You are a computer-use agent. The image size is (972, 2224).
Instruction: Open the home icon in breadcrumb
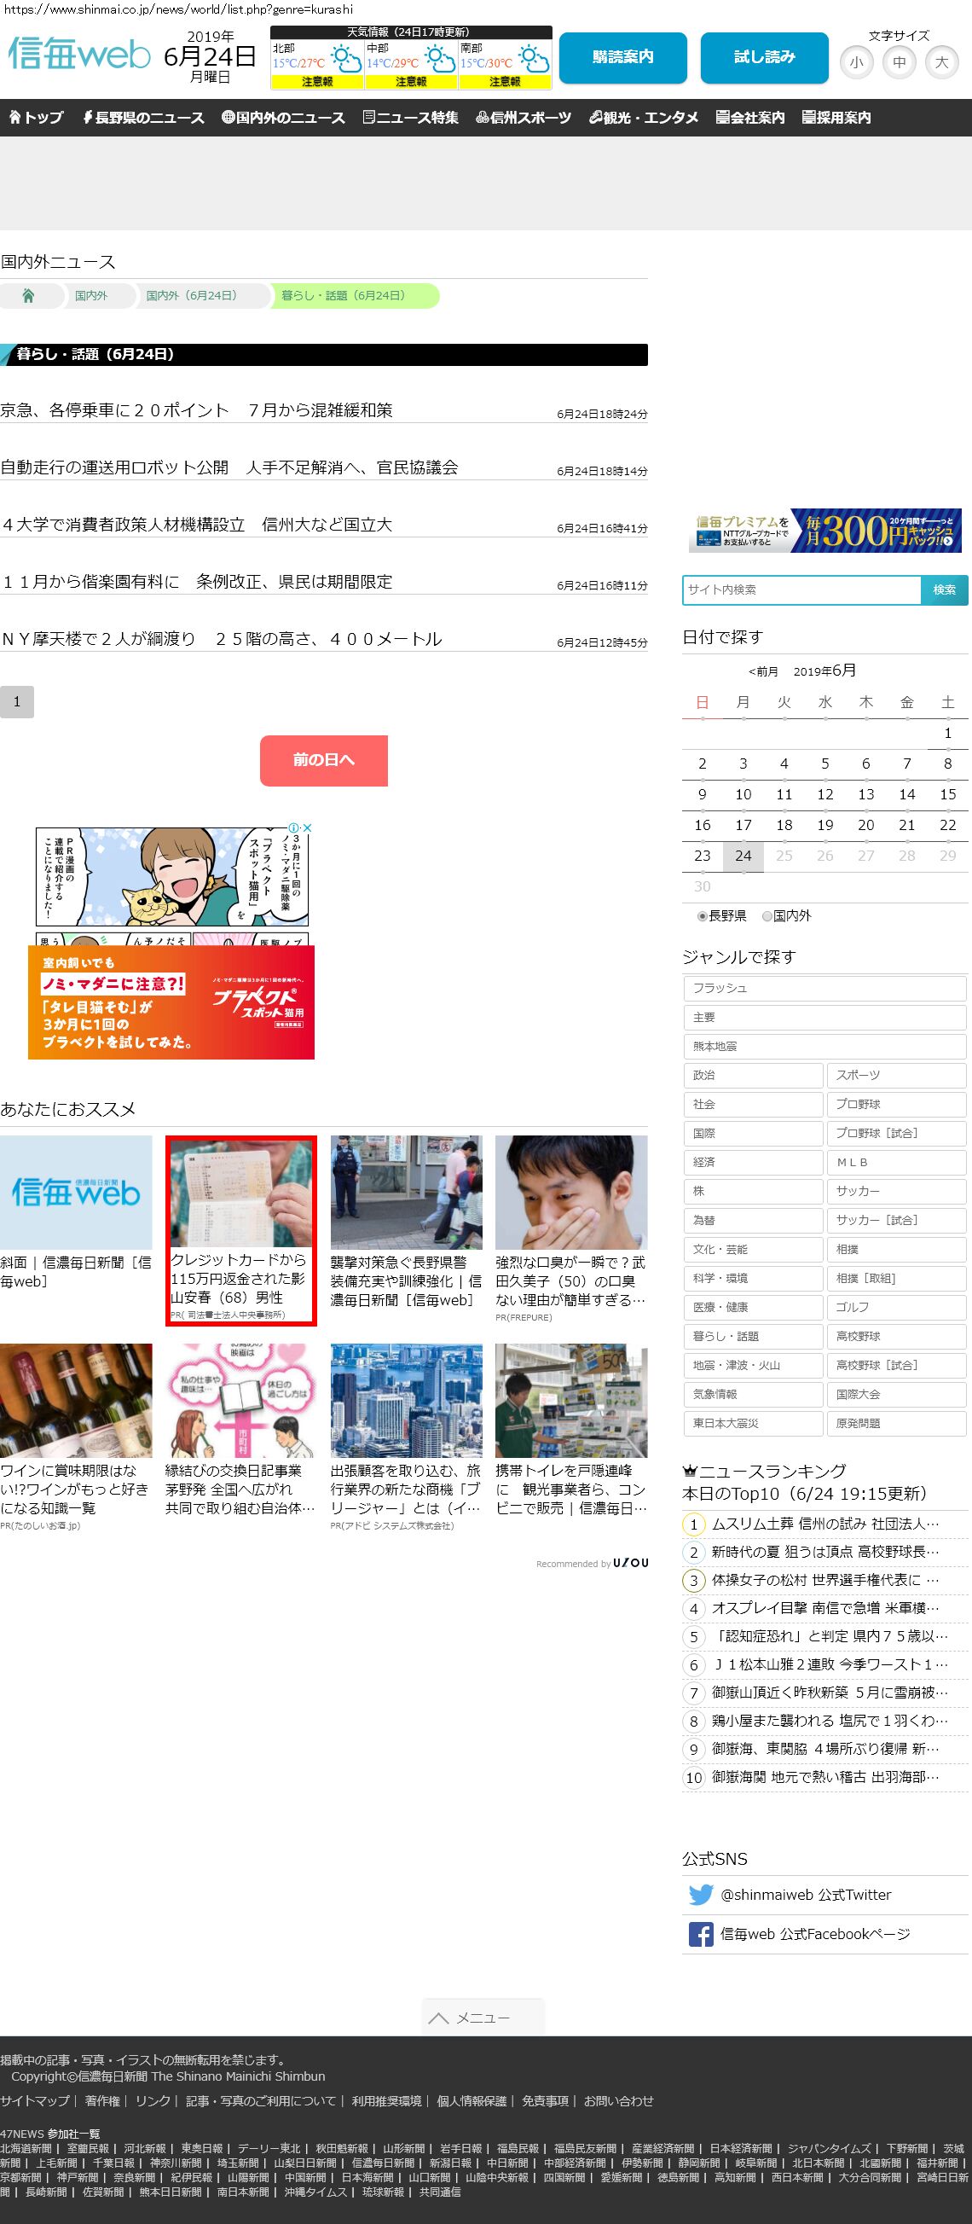point(28,296)
